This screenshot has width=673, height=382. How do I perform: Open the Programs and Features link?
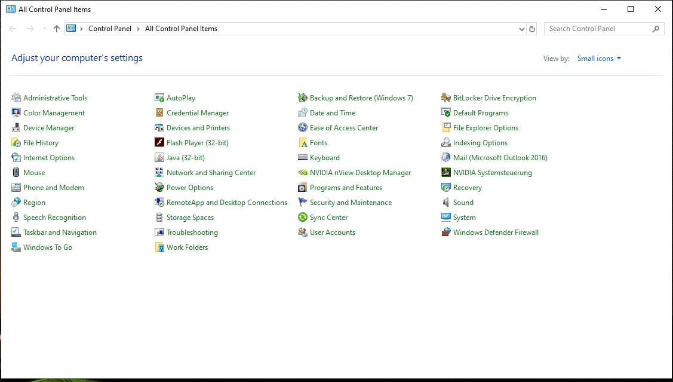click(x=346, y=188)
